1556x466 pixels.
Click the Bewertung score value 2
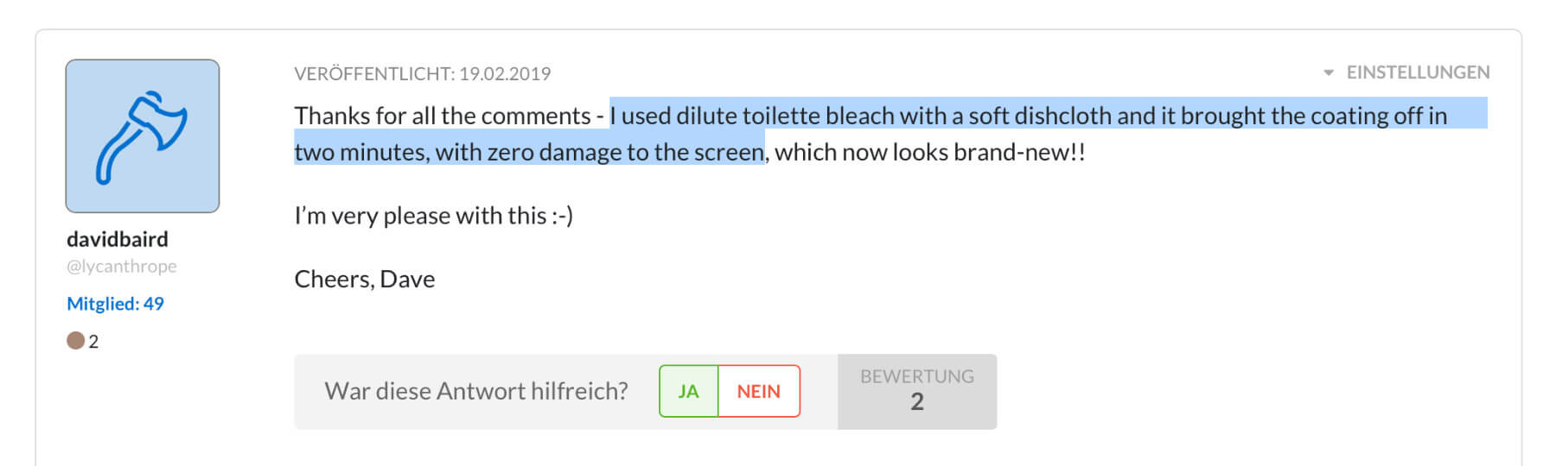tap(917, 402)
